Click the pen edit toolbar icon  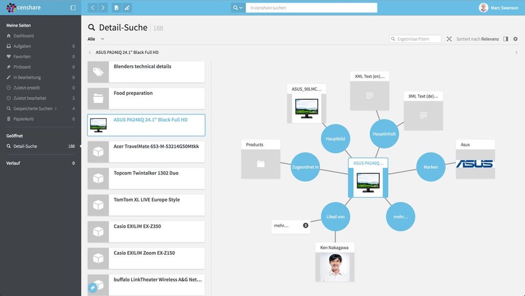pyautogui.click(x=127, y=8)
